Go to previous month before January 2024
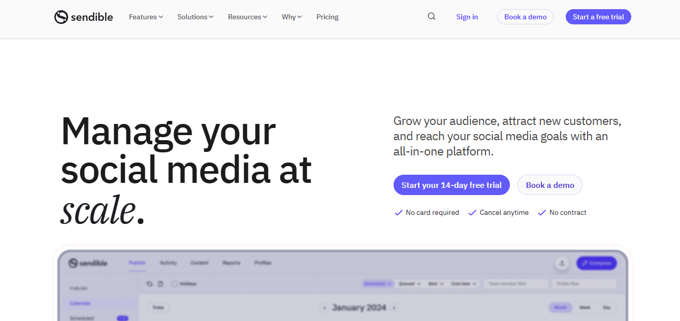Viewport: 680px width, 321px height. click(324, 307)
